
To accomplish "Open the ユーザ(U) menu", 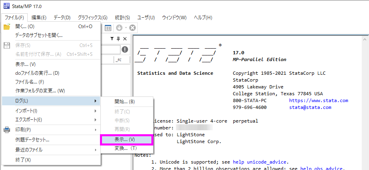I will [146, 17].
